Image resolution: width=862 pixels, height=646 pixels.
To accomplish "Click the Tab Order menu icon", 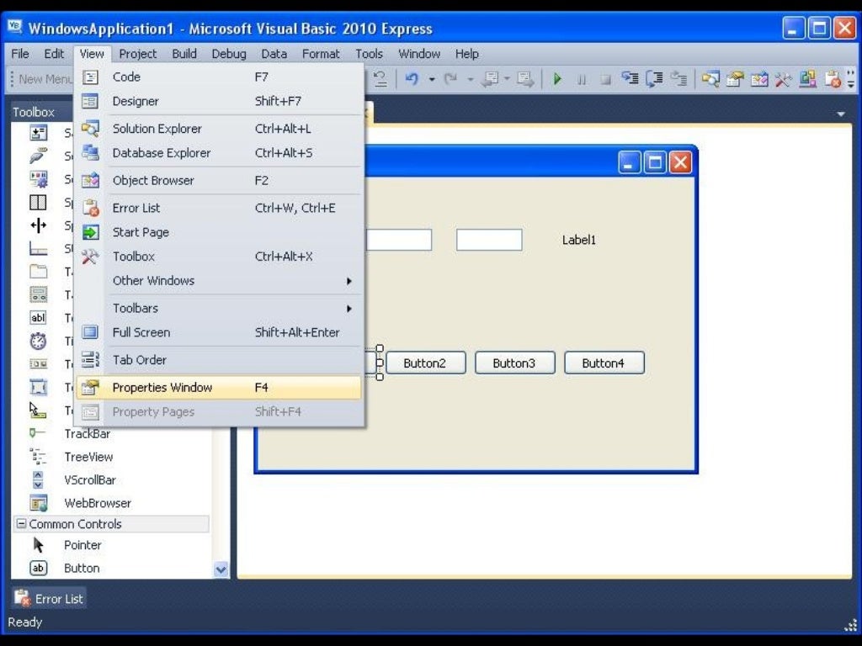I will click(90, 360).
